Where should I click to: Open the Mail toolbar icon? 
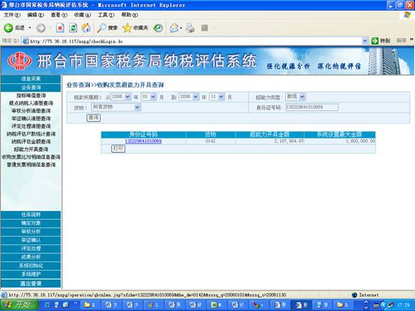(x=174, y=28)
